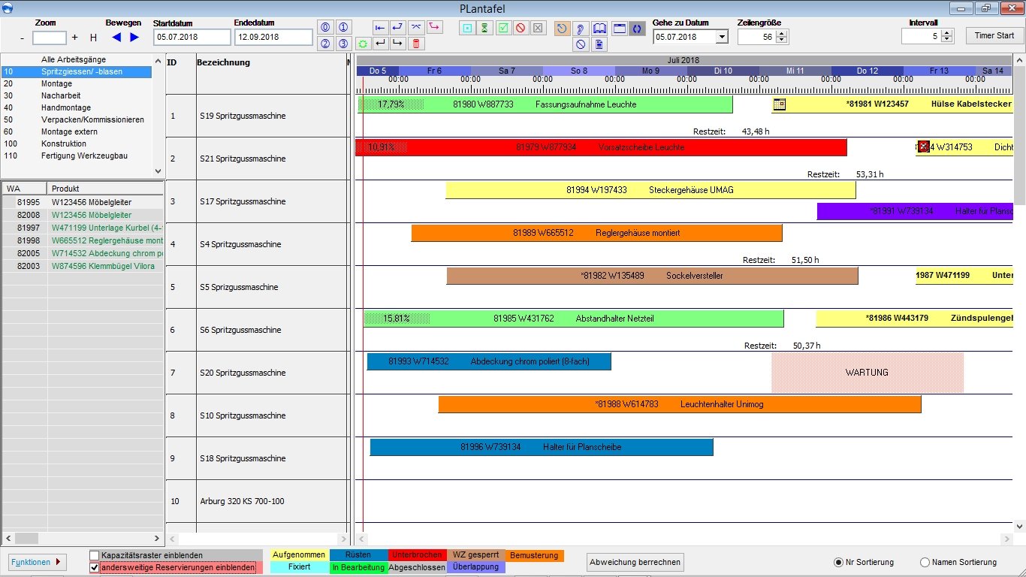
Task: Click the H button beside Zoom
Action: 93,38
